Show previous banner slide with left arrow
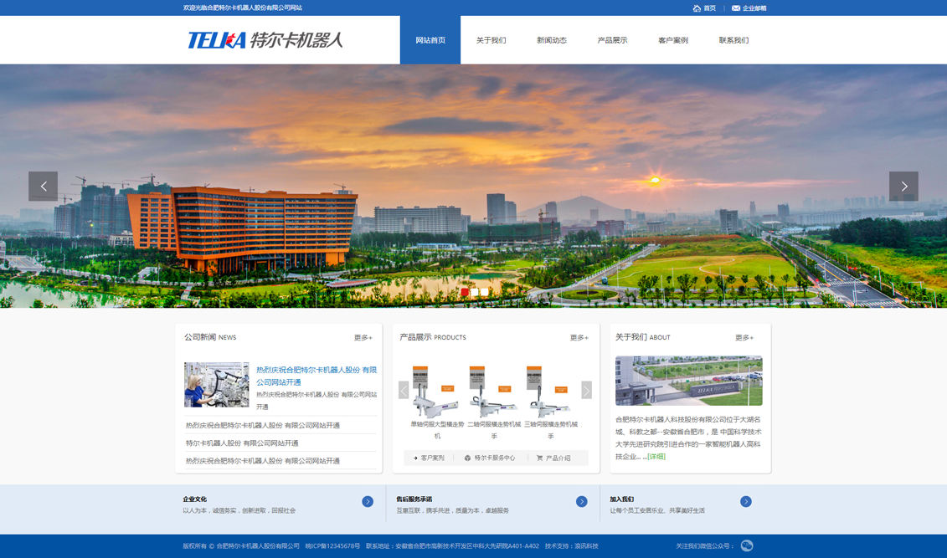 click(44, 187)
